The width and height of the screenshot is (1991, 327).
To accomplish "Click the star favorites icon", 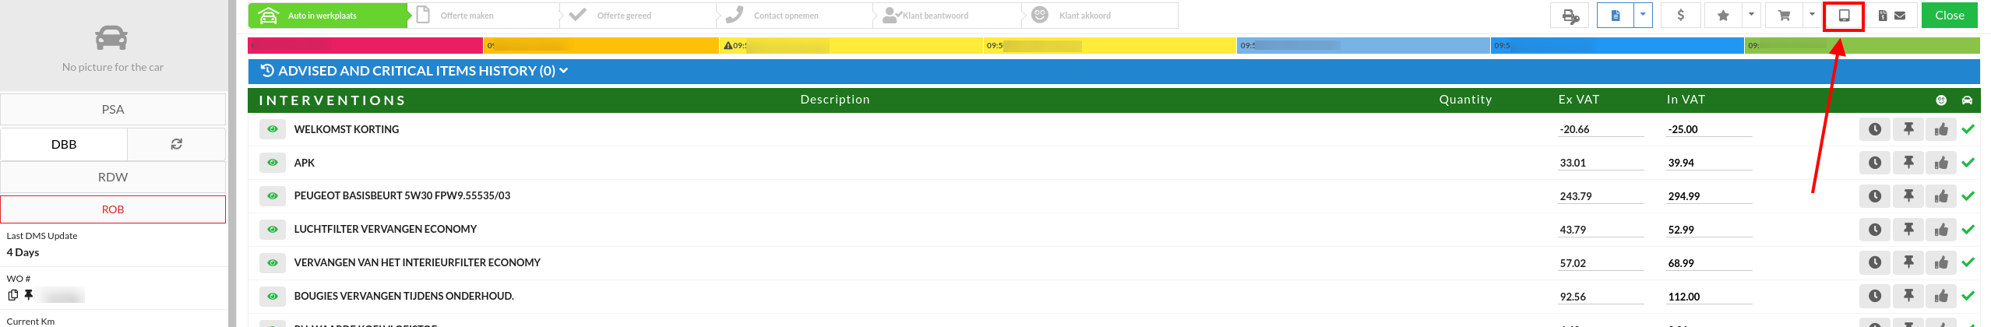I will tap(1723, 16).
